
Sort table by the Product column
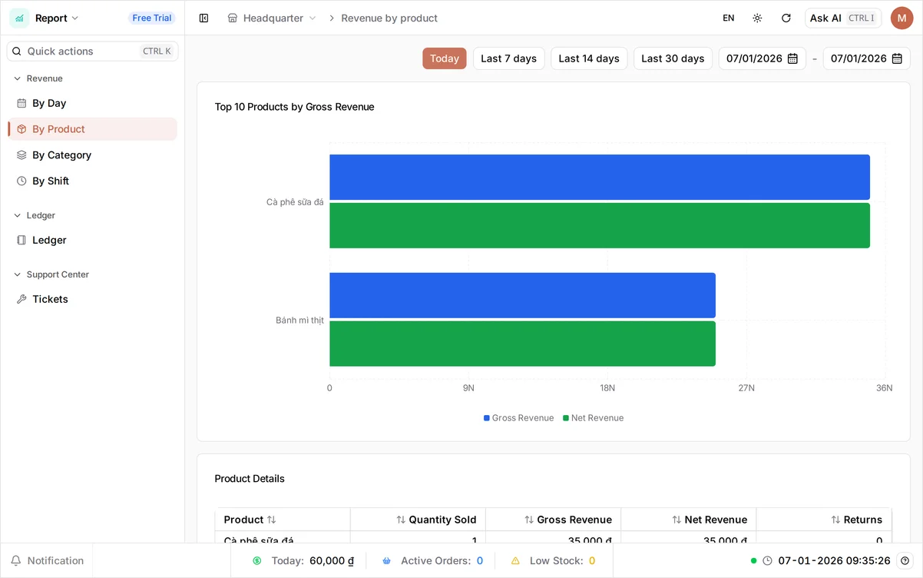(250, 520)
